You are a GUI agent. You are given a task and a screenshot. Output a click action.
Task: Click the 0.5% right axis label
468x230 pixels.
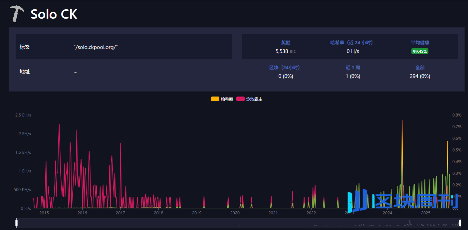click(457, 150)
